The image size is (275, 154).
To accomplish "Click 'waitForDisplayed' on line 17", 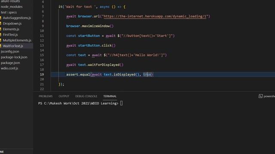I will point(104,65).
